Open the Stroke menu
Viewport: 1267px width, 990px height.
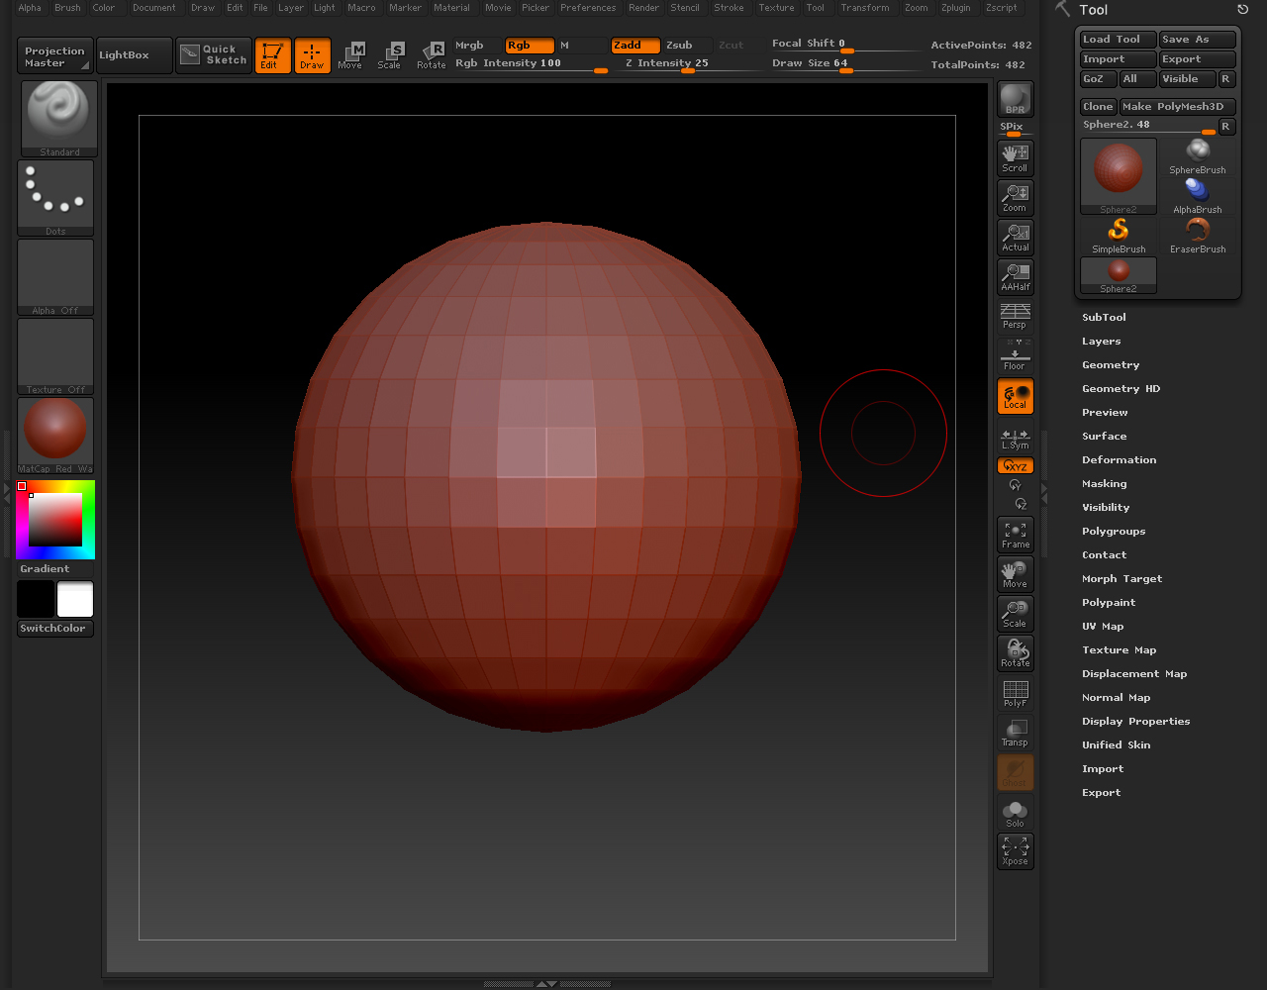click(x=729, y=8)
